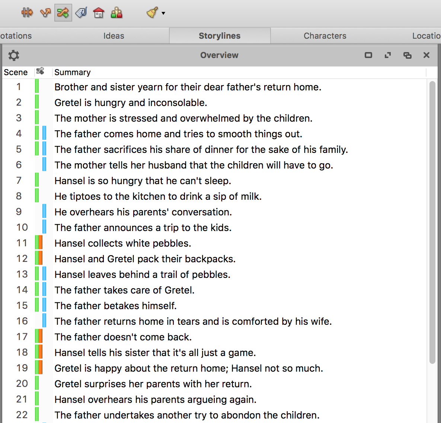Switch to the Ideas tab

(114, 36)
